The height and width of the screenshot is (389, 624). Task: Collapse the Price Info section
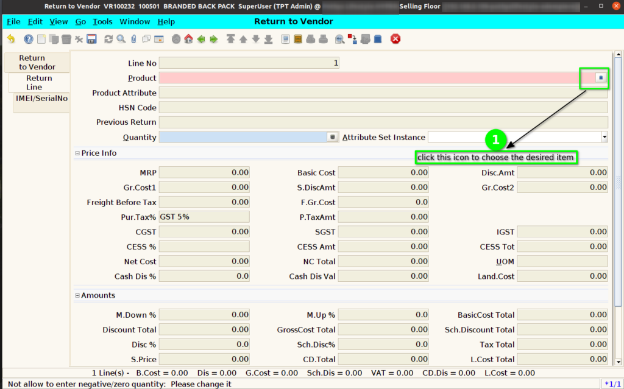coord(77,153)
